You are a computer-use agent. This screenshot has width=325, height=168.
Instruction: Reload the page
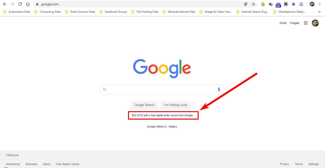(20, 4)
